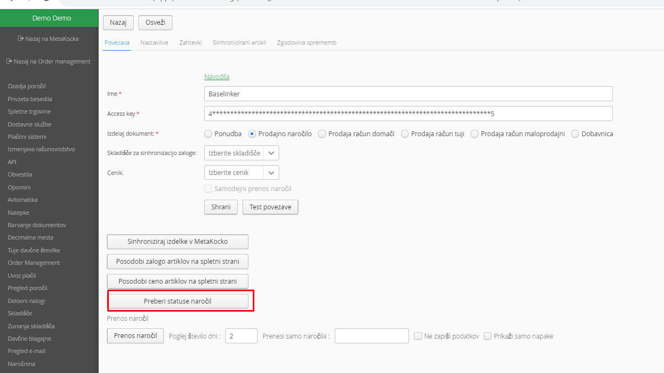Open the Izberite skladišče dropdown
The width and height of the screenshot is (664, 373).
click(x=241, y=153)
